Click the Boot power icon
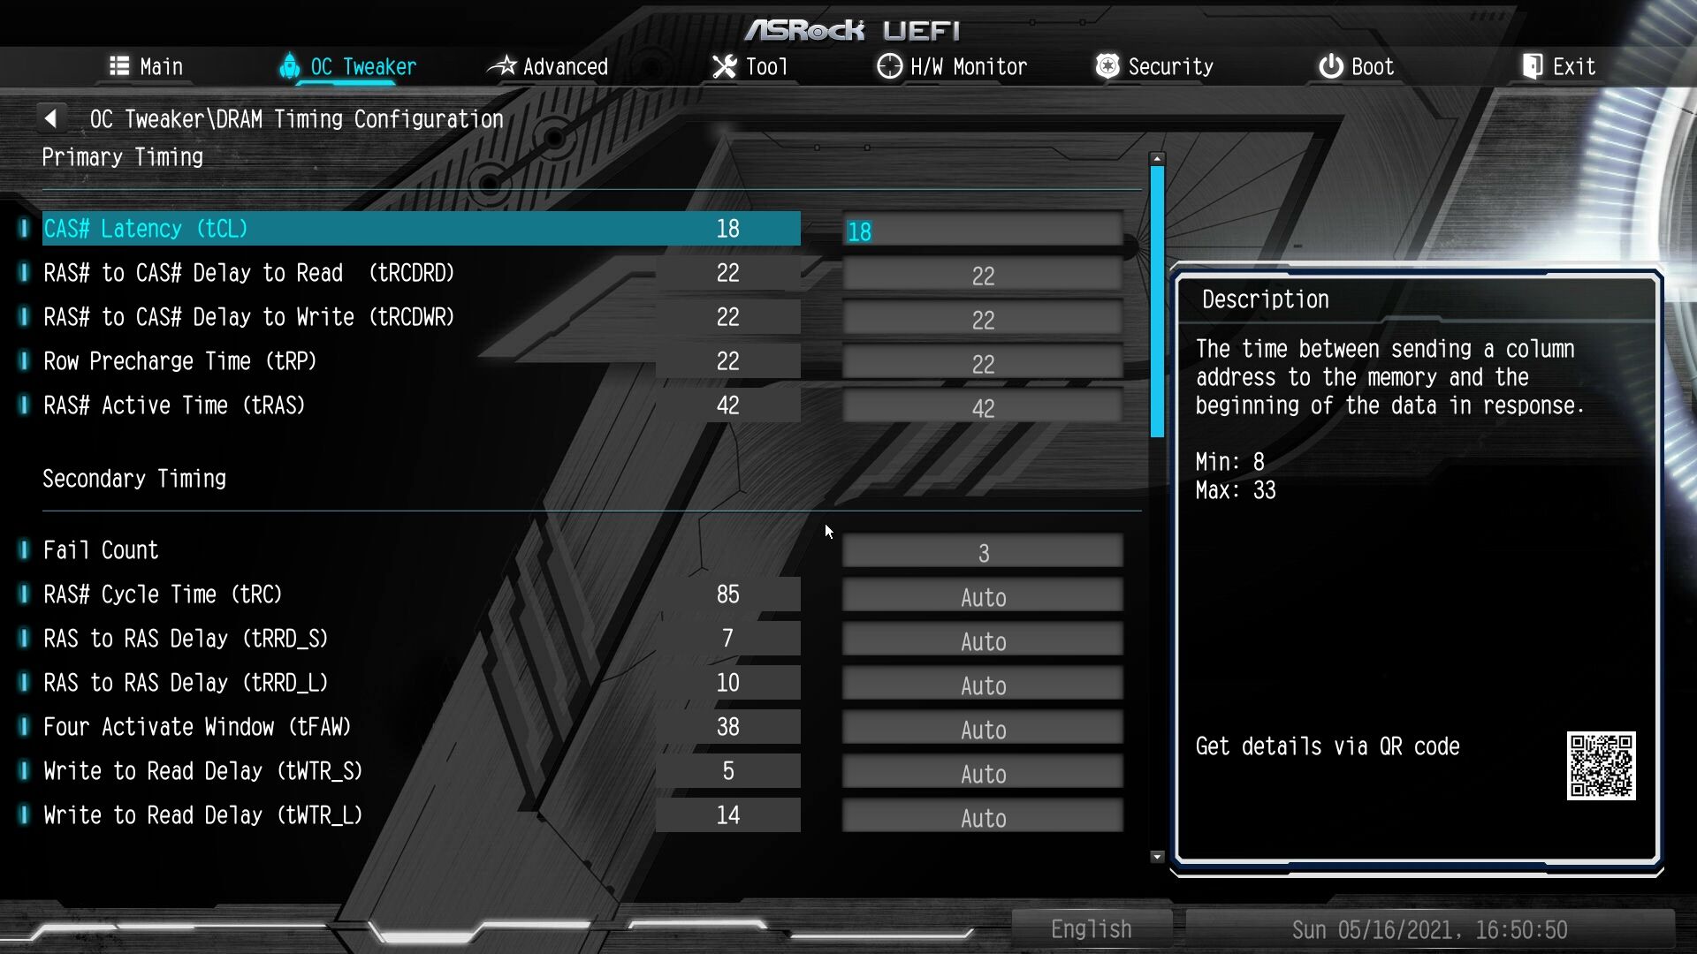Screen dimensions: 1697x954 click(1330, 66)
